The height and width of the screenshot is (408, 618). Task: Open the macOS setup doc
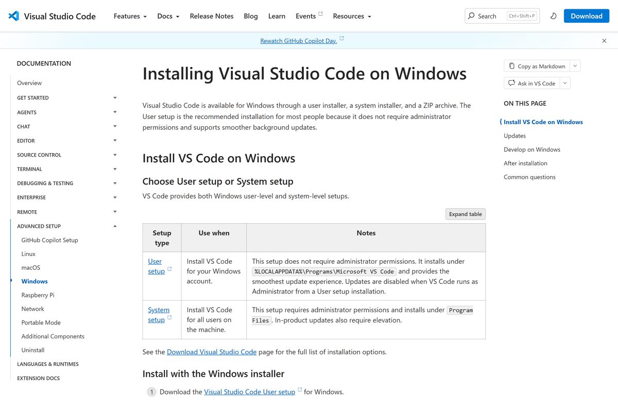click(31, 268)
